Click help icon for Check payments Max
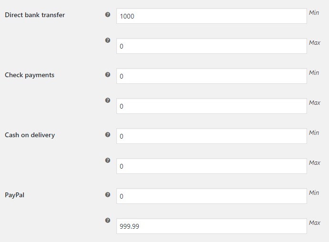 coord(108,100)
